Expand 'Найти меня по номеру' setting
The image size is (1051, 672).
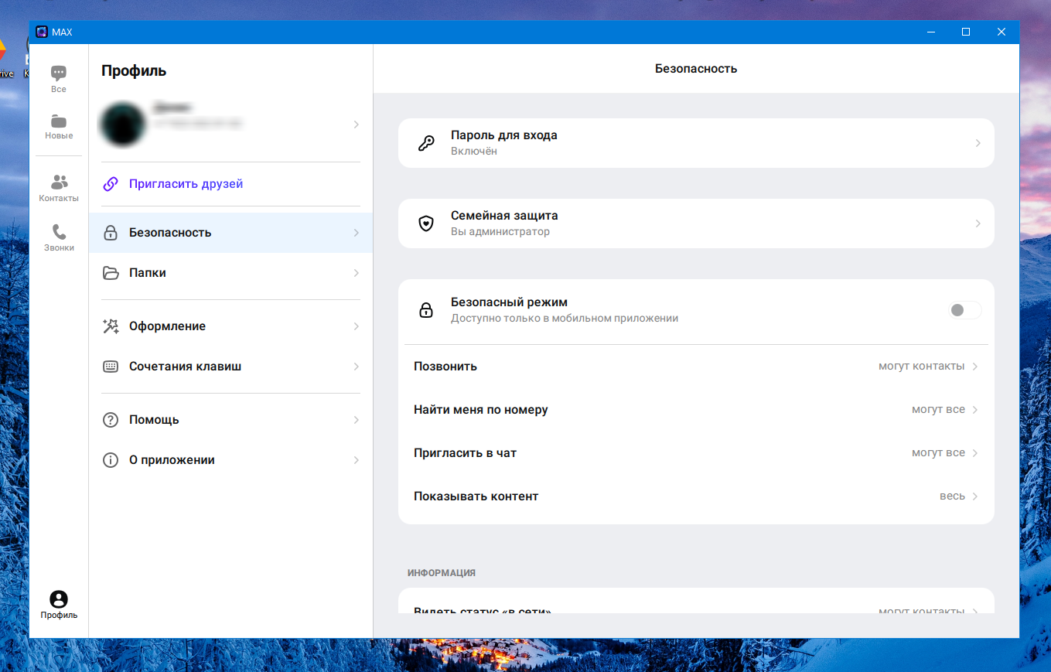coord(696,410)
